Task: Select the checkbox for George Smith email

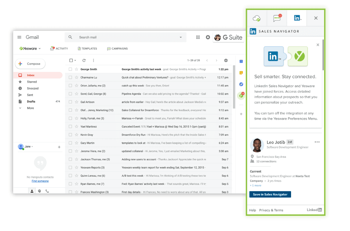Action: (x=70, y=69)
